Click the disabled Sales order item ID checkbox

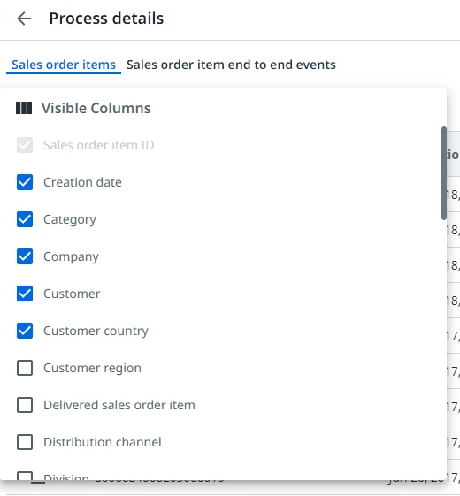(25, 145)
